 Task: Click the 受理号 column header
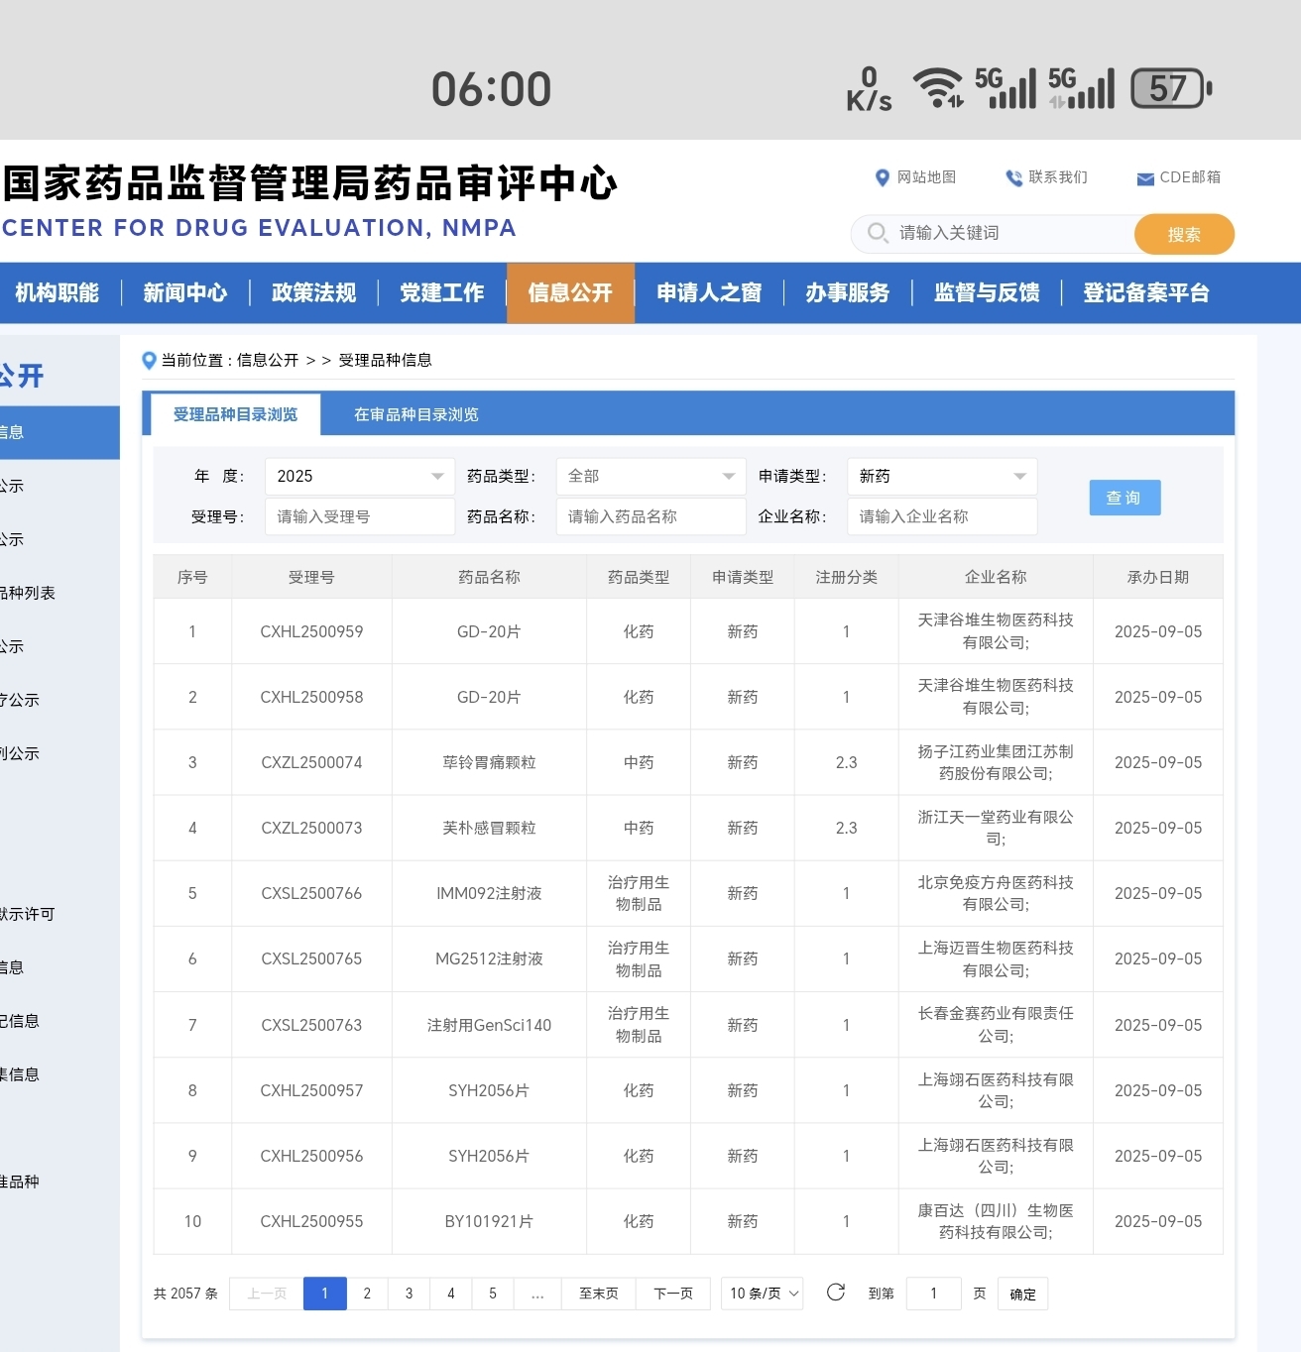coord(311,577)
